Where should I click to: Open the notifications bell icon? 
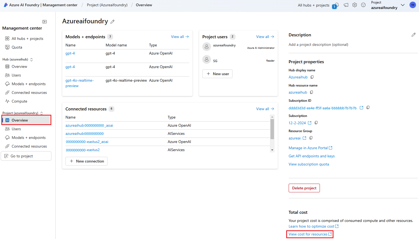(337, 5)
